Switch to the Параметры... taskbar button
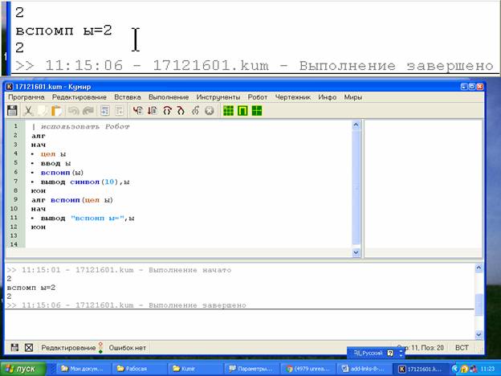Viewport: 501px width, 376px height. tap(250, 369)
